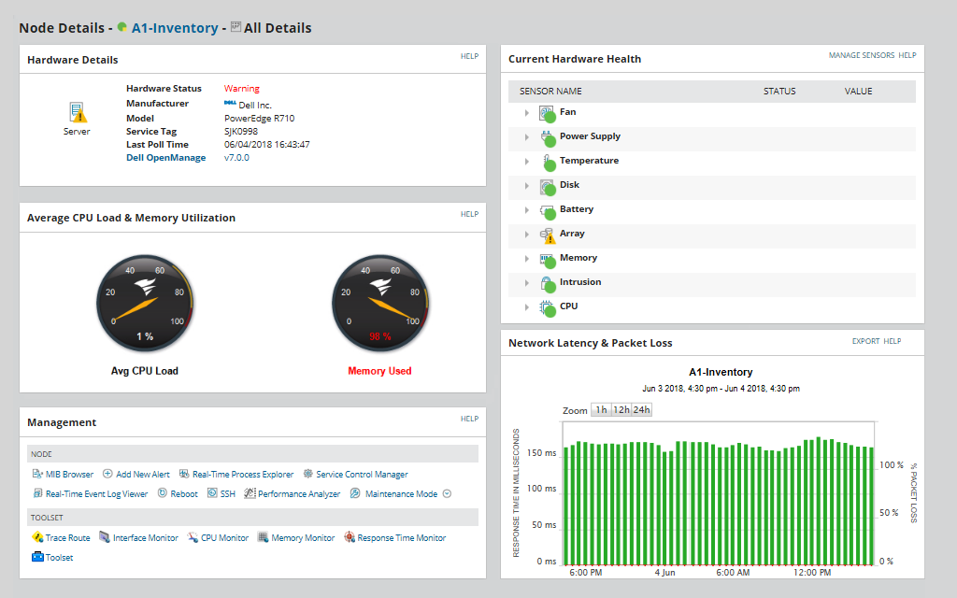Switch latency chart to 24h view

(x=643, y=409)
